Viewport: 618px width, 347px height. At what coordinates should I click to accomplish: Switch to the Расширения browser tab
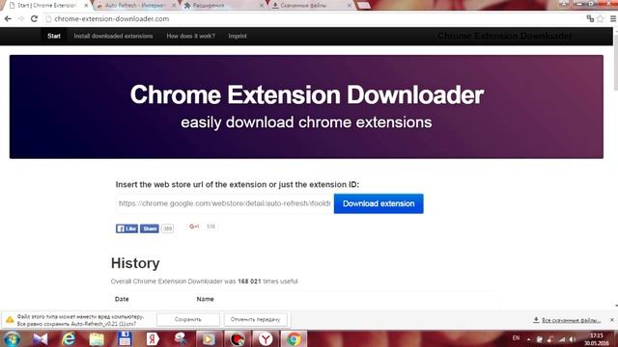[223, 6]
